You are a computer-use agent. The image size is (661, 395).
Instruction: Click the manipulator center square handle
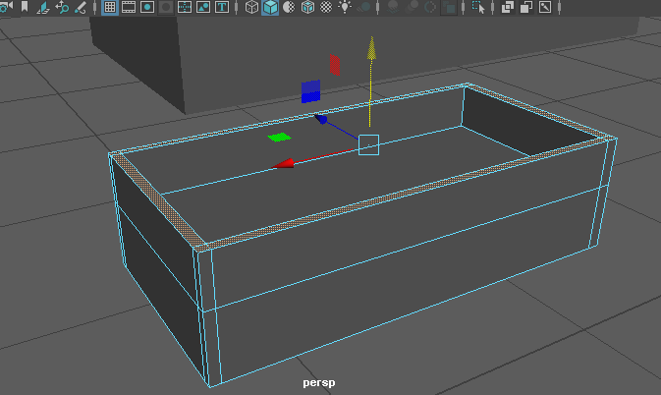368,145
